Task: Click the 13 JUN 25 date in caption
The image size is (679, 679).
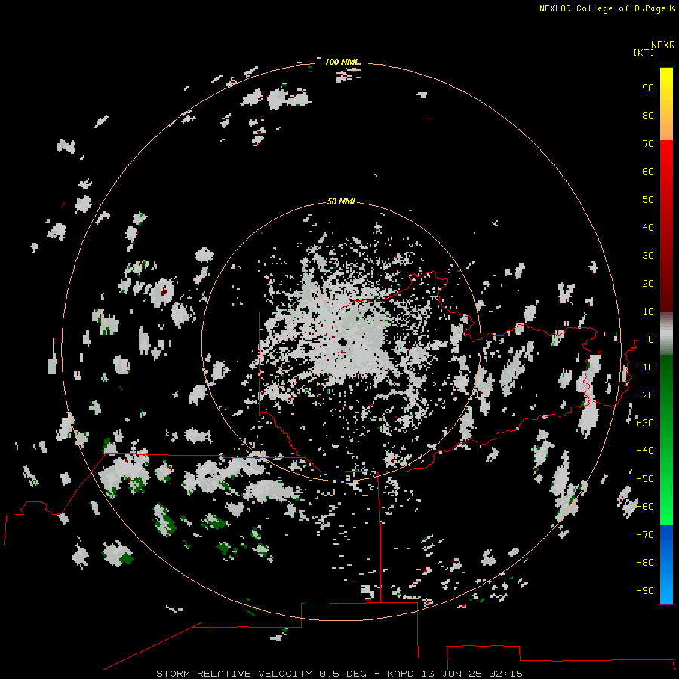Action: tap(453, 674)
